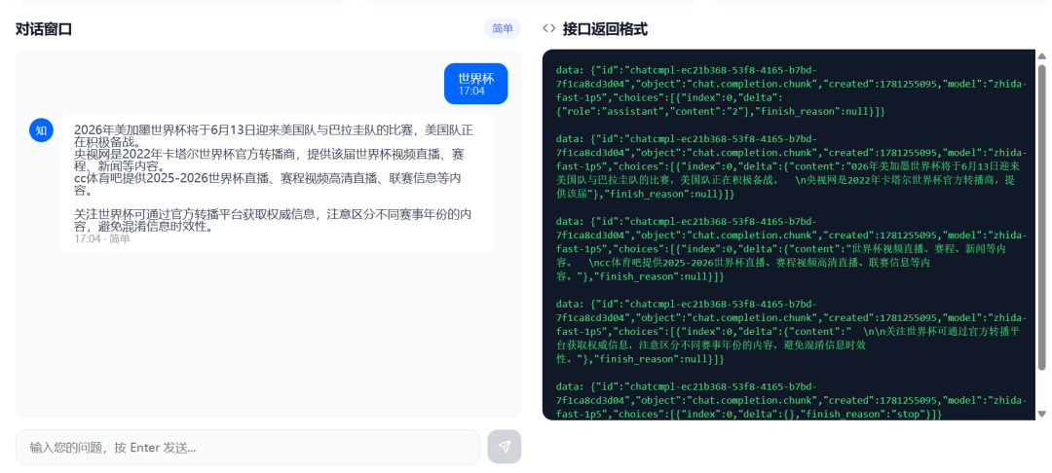Click the 接口返回格式 heading
Image resolution: width=1052 pixels, height=473 pixels.
pyautogui.click(x=605, y=29)
